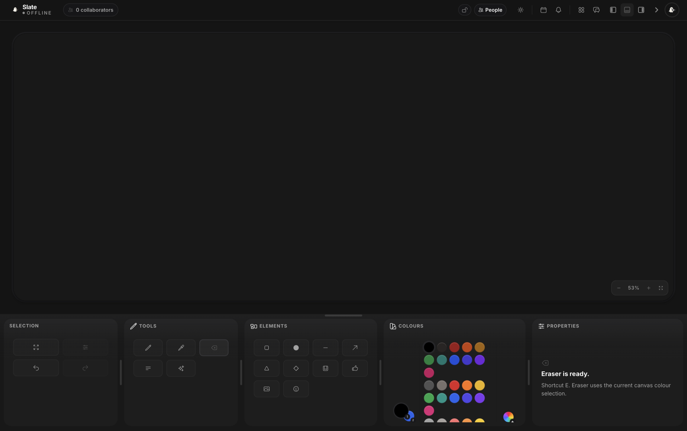Select primary black colour slot 1
Image resolution: width=687 pixels, height=431 pixels.
pos(401,410)
